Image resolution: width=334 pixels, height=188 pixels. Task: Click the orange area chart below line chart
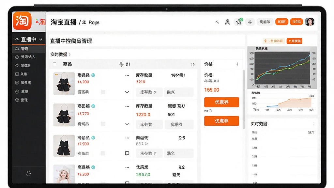[282, 102]
